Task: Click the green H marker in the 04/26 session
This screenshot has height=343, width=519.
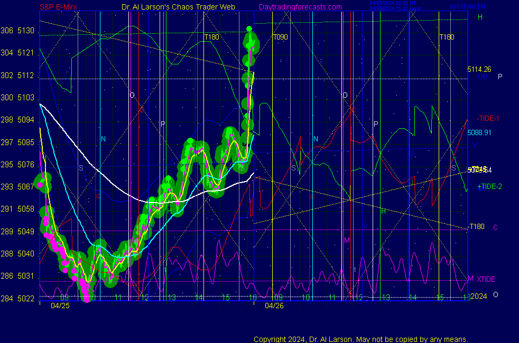Action: click(x=384, y=211)
